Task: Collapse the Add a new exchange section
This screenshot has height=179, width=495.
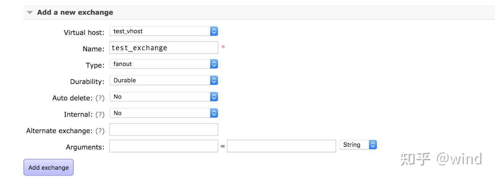Action: pos(30,13)
